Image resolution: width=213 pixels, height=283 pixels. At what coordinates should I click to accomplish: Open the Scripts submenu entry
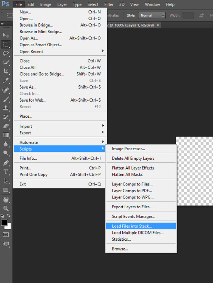tap(60, 149)
